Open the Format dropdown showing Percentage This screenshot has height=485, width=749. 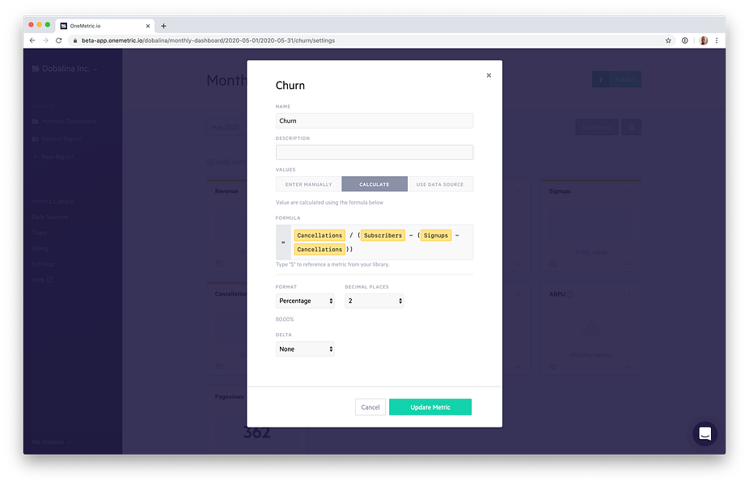pos(305,301)
